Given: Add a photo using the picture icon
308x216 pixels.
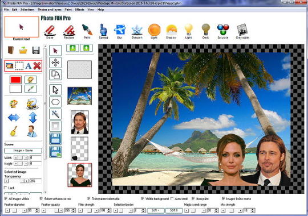Looking at the screenshot, I should (x=10, y=66).
